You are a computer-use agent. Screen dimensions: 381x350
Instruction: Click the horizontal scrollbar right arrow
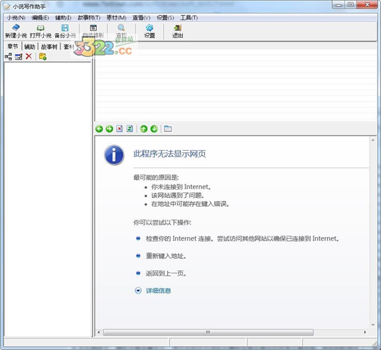pyautogui.click(x=364, y=332)
